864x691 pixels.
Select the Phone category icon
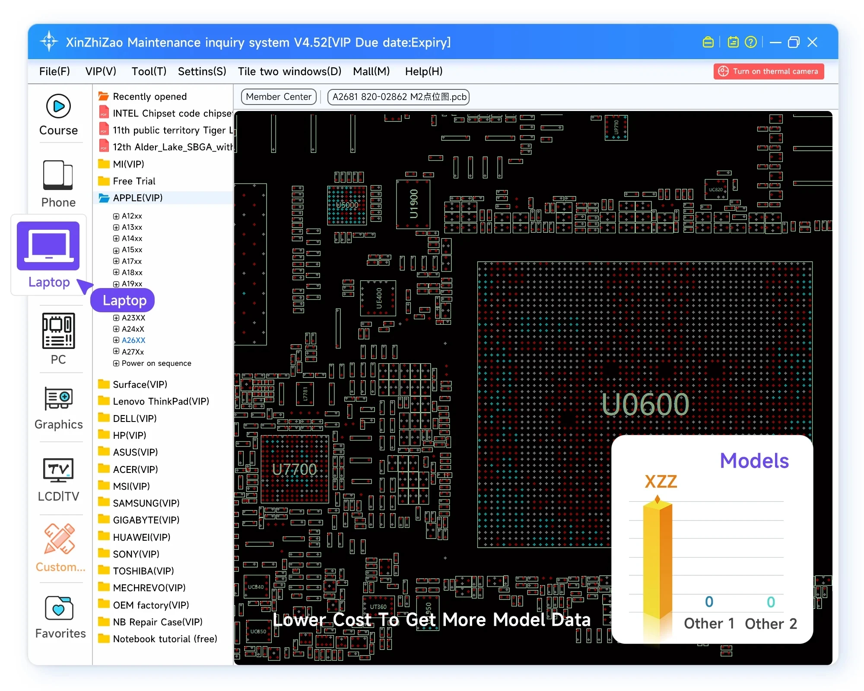(58, 175)
